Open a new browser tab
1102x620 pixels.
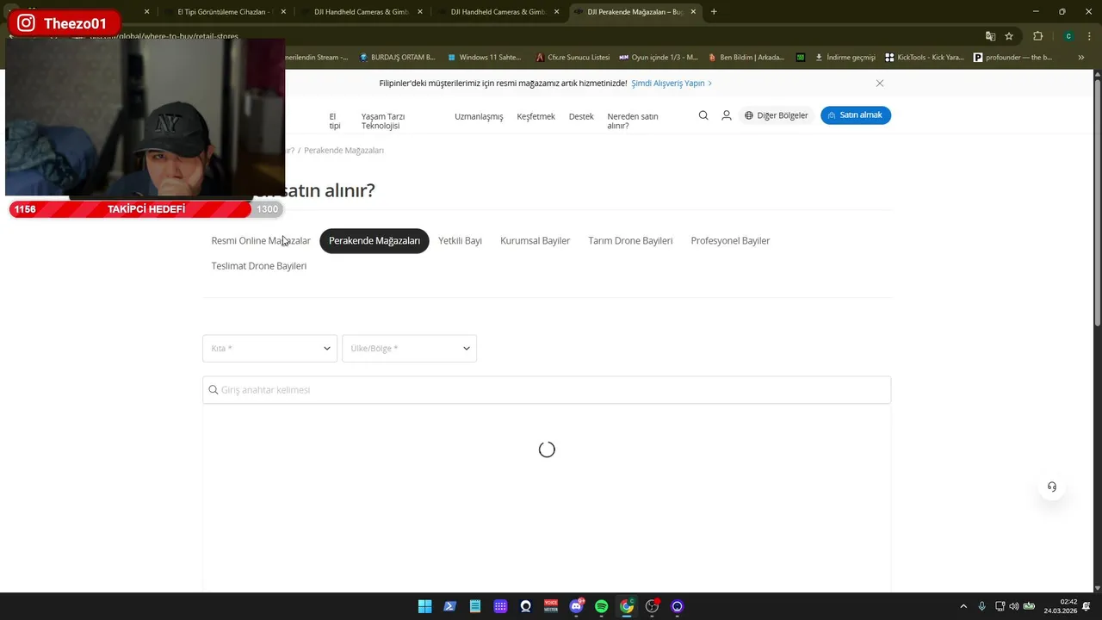point(714,12)
